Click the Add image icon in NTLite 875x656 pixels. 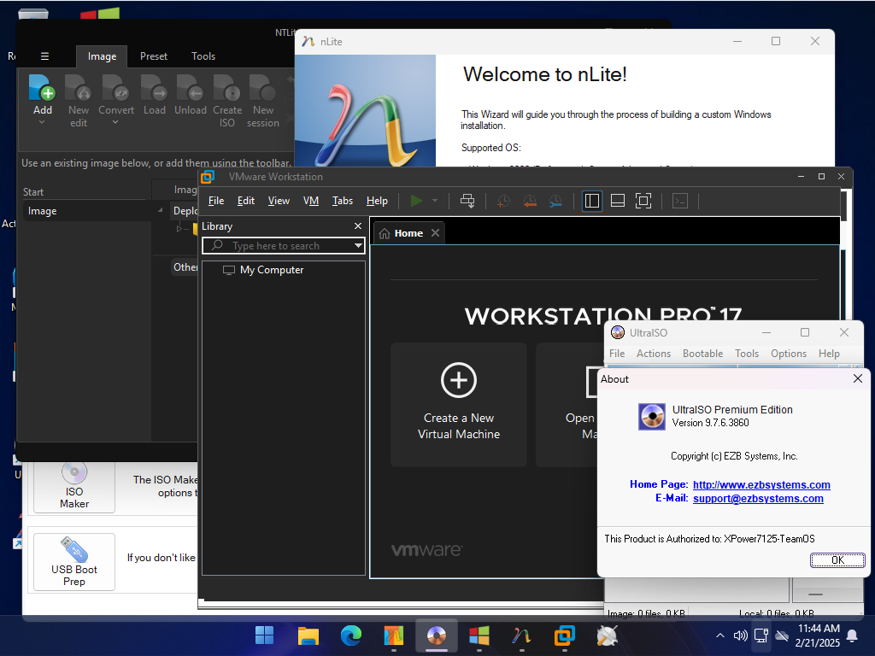click(43, 88)
